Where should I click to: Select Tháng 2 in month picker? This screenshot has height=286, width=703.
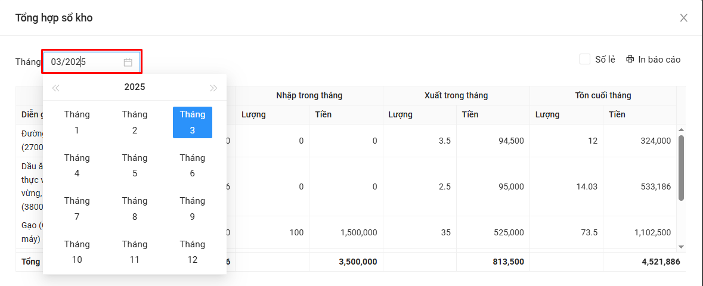tap(135, 122)
